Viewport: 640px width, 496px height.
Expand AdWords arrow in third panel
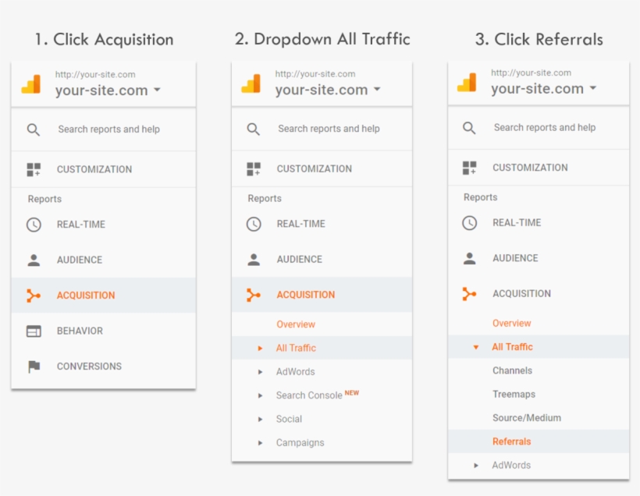(476, 466)
